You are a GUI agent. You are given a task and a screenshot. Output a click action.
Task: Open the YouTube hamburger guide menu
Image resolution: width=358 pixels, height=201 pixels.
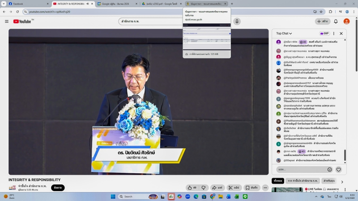[6, 21]
